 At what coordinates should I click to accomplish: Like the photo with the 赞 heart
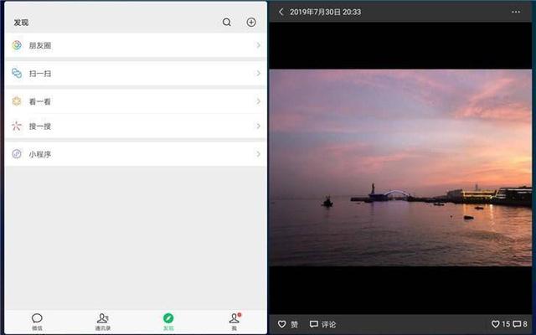[x=288, y=324]
